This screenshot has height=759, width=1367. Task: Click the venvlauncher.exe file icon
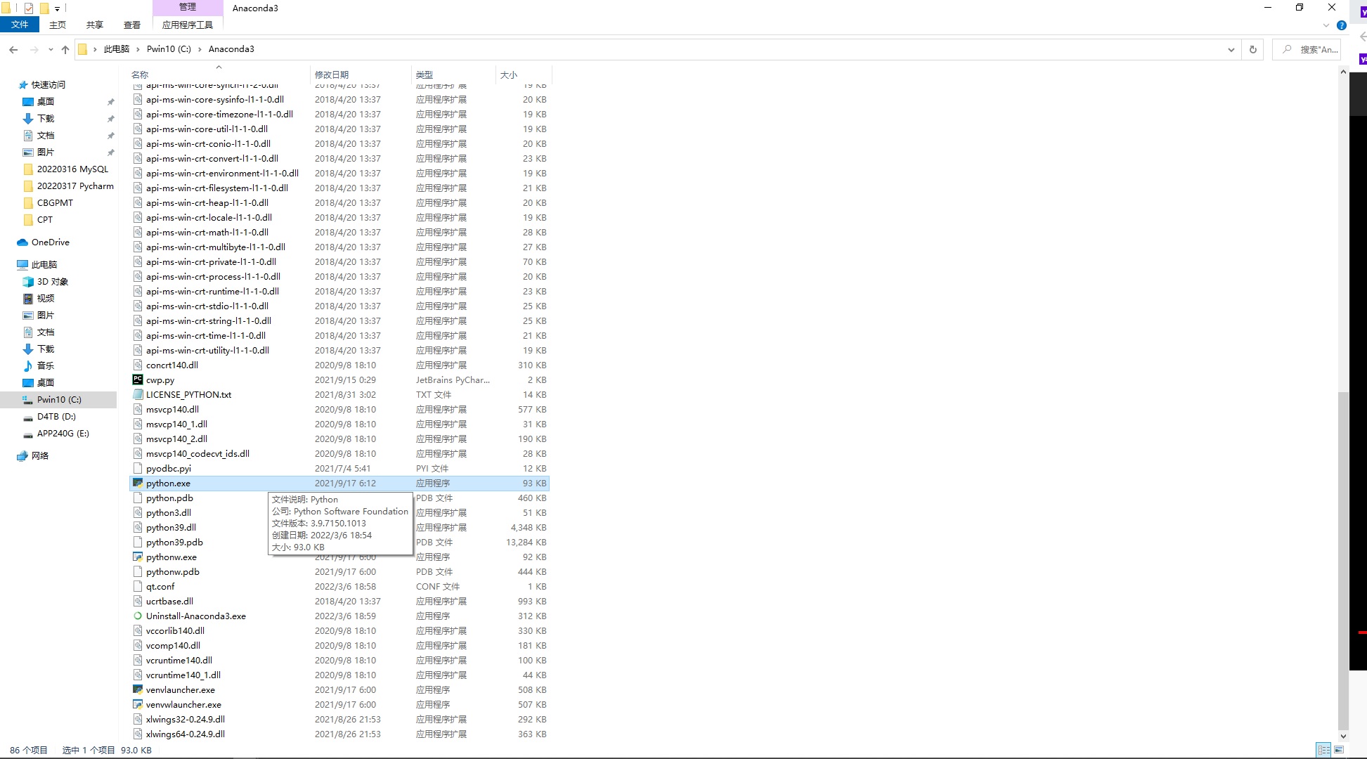click(138, 689)
